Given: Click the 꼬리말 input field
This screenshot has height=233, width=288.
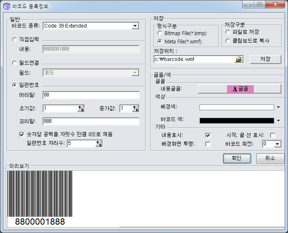Looking at the screenshot, I should point(91,121).
